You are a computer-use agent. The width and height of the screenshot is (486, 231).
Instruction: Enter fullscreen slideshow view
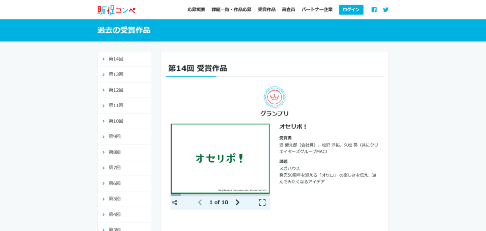[262, 202]
